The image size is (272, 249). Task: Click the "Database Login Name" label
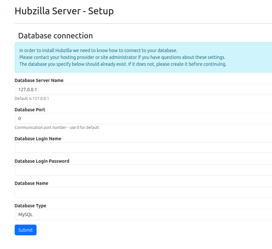click(38, 139)
